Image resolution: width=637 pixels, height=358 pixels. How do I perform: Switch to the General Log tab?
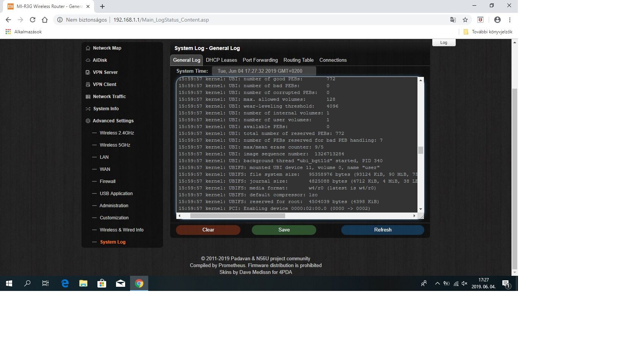[x=187, y=60]
